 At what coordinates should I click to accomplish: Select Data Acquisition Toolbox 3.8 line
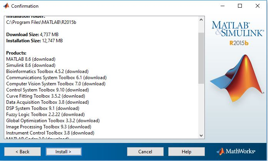coord(47,102)
